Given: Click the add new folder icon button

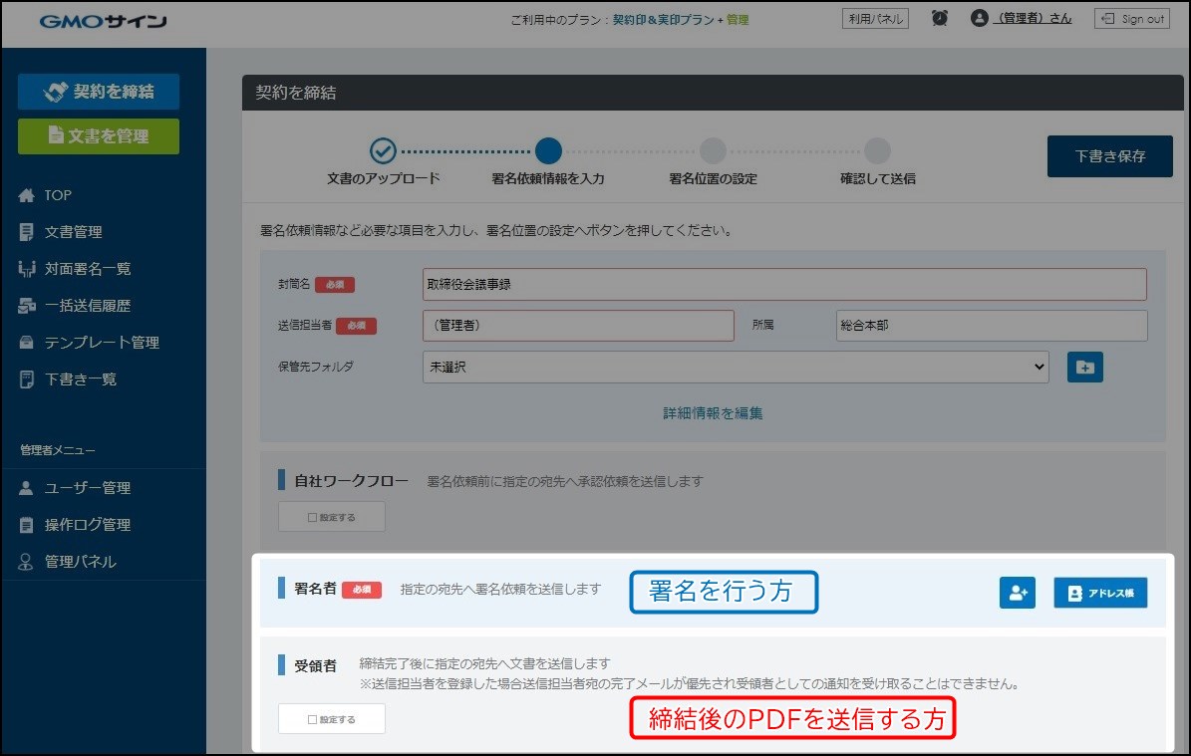Looking at the screenshot, I should [1084, 368].
